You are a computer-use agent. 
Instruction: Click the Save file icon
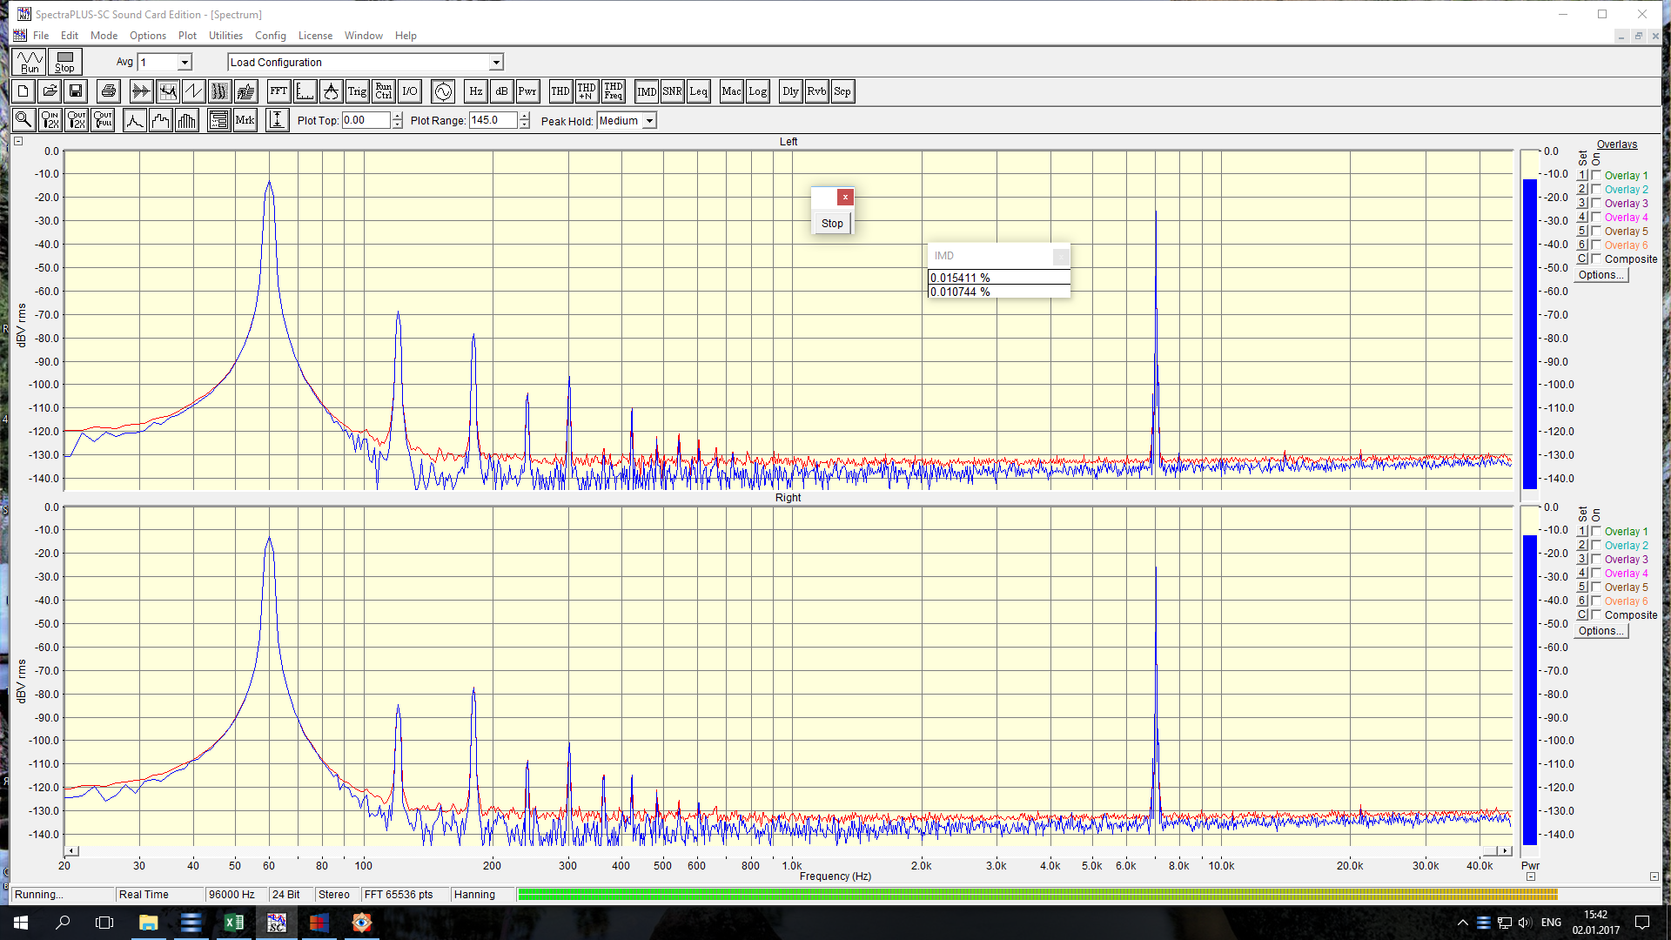click(x=76, y=91)
